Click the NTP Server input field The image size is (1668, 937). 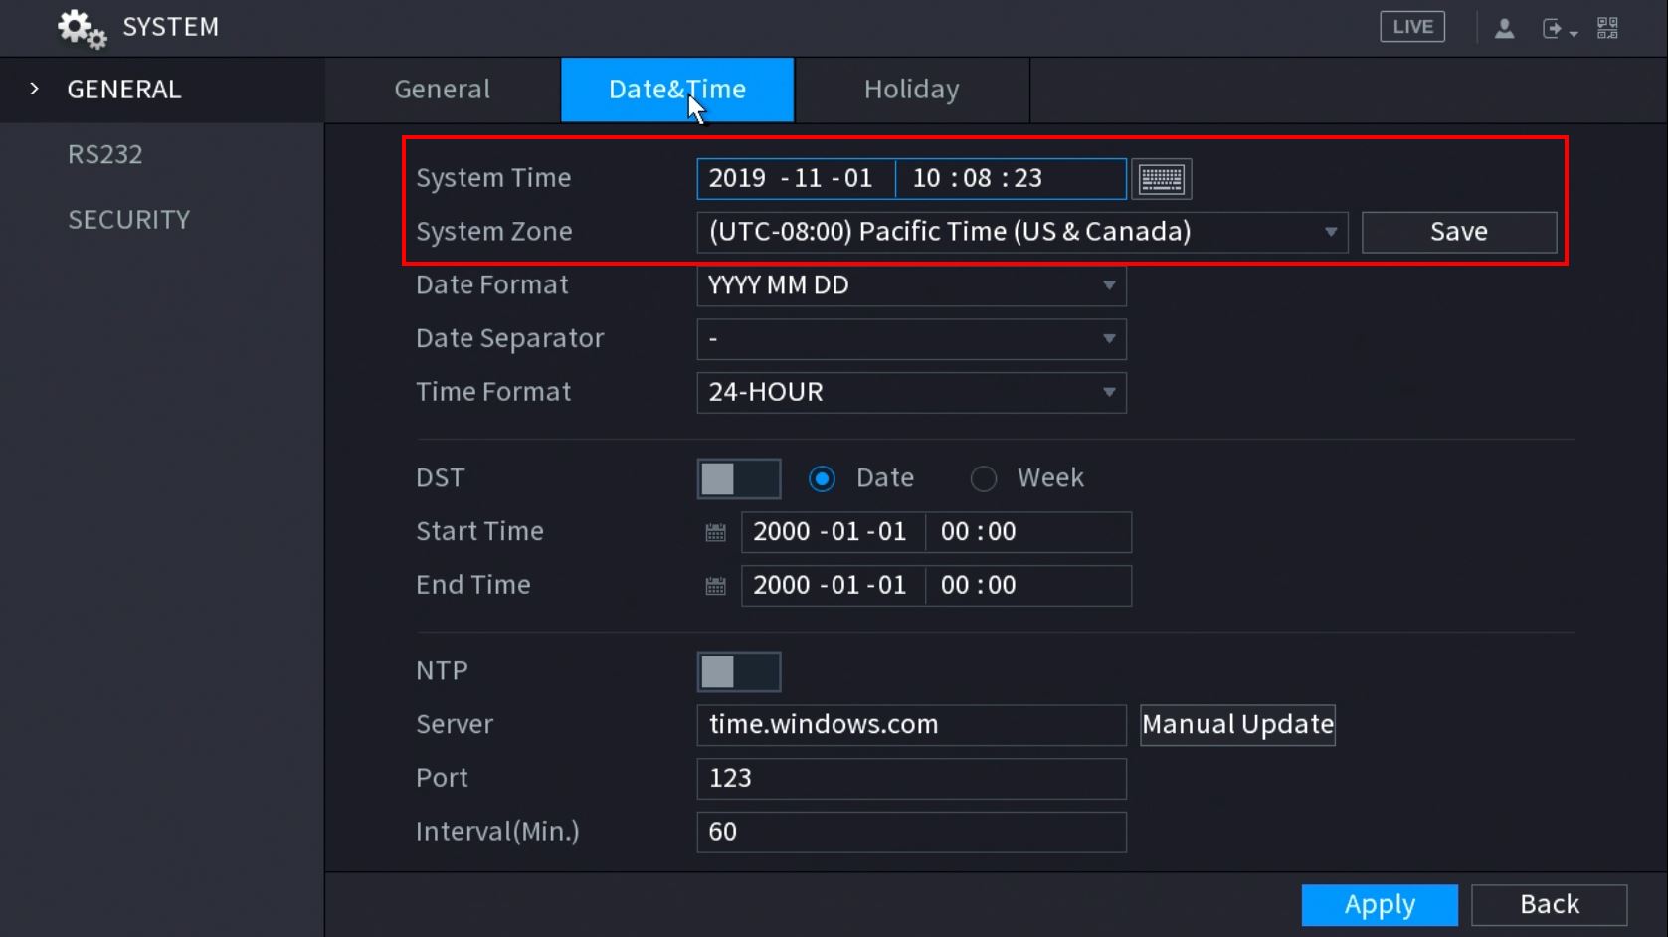pos(911,725)
